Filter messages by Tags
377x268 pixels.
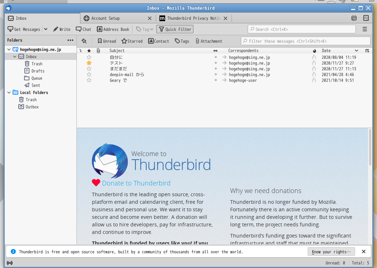click(x=182, y=41)
